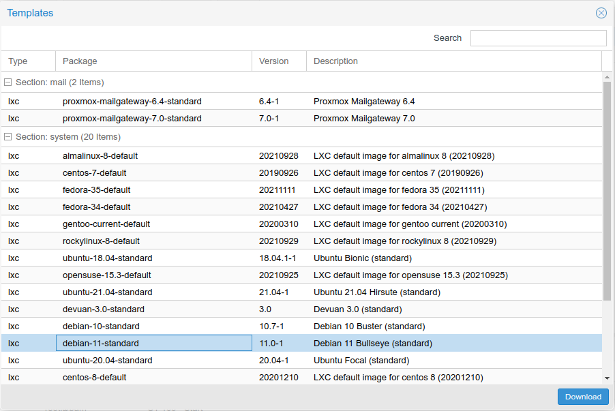Click the Ubuntu Bionic (standard) description
Viewport: 615px width, 411px height.
tap(363, 258)
